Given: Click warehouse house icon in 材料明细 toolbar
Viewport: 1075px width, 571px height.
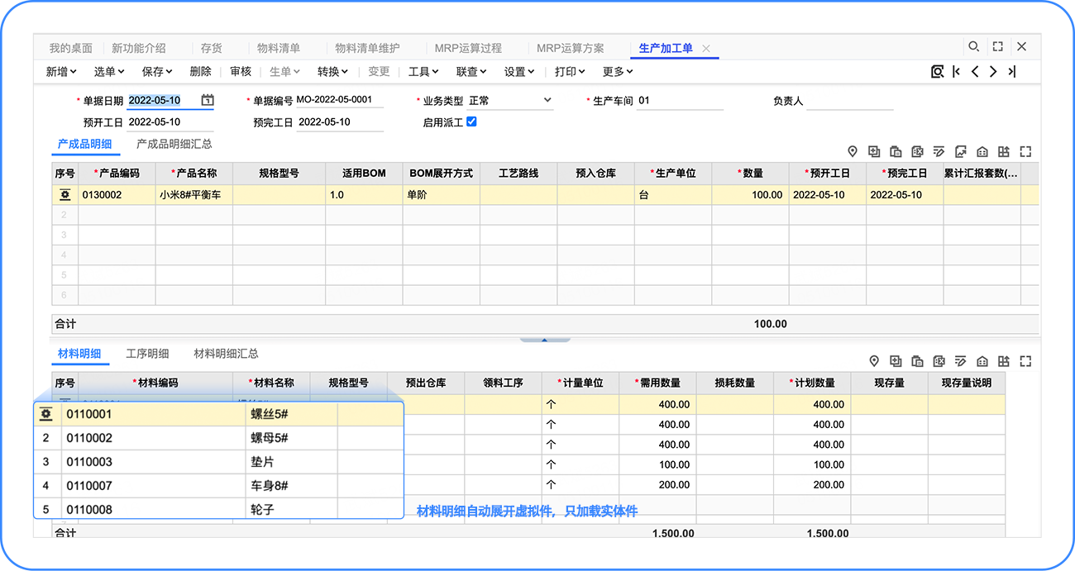Looking at the screenshot, I should pyautogui.click(x=982, y=361).
